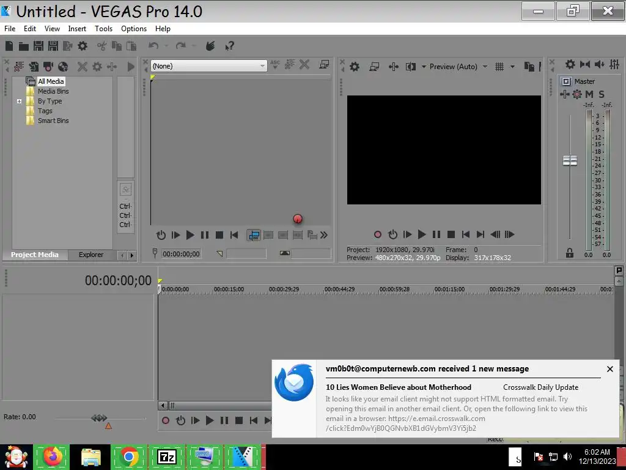Screen dimensions: 626x470
Task: Open Google Chrome from the taskbar
Action: pyautogui.click(x=129, y=457)
